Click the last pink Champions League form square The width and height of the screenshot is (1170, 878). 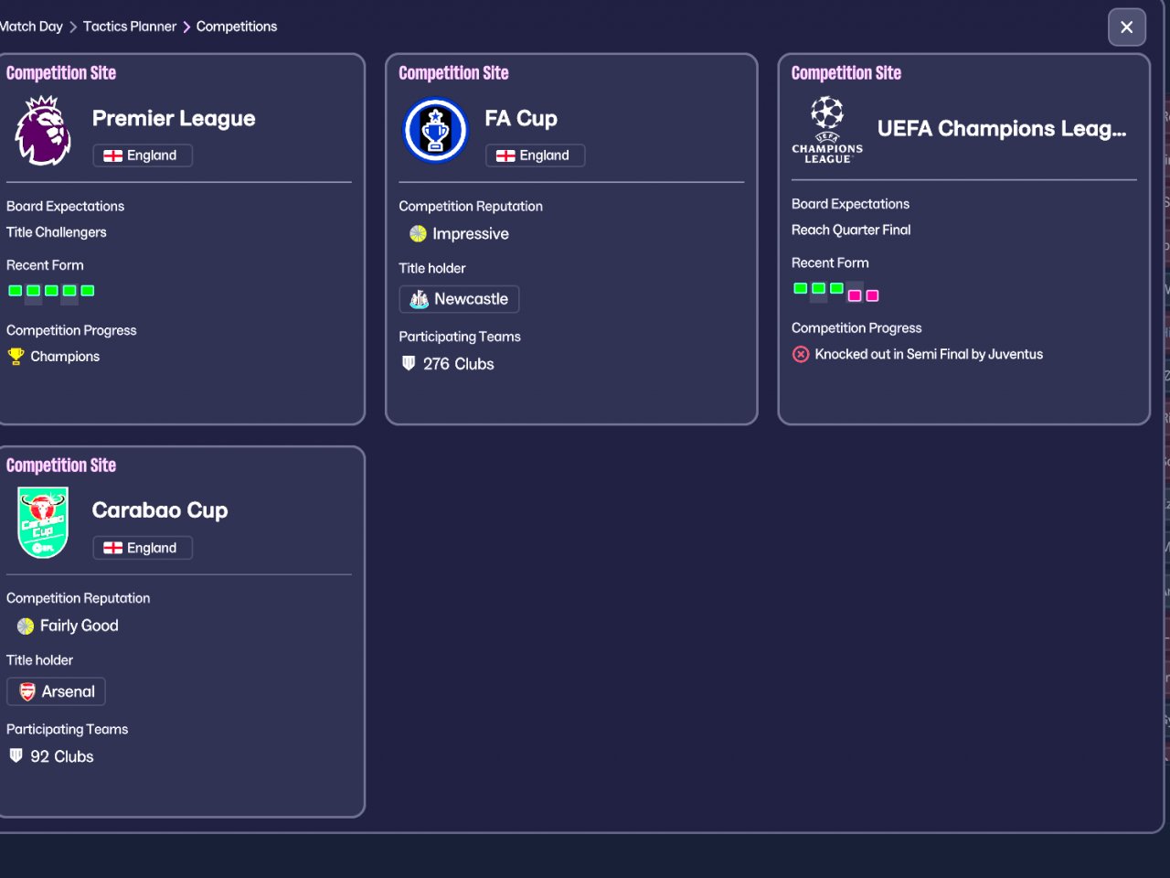pos(873,295)
